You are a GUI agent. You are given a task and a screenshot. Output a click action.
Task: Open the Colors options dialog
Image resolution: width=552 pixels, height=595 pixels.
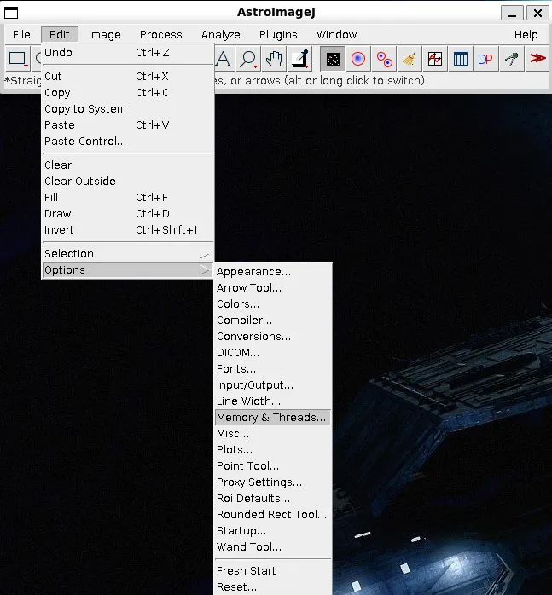coord(238,304)
